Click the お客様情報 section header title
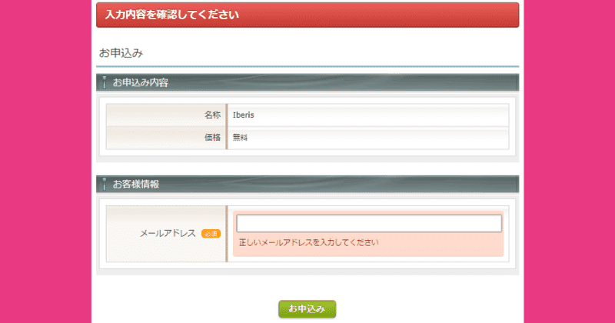The image size is (615, 323). tap(136, 184)
